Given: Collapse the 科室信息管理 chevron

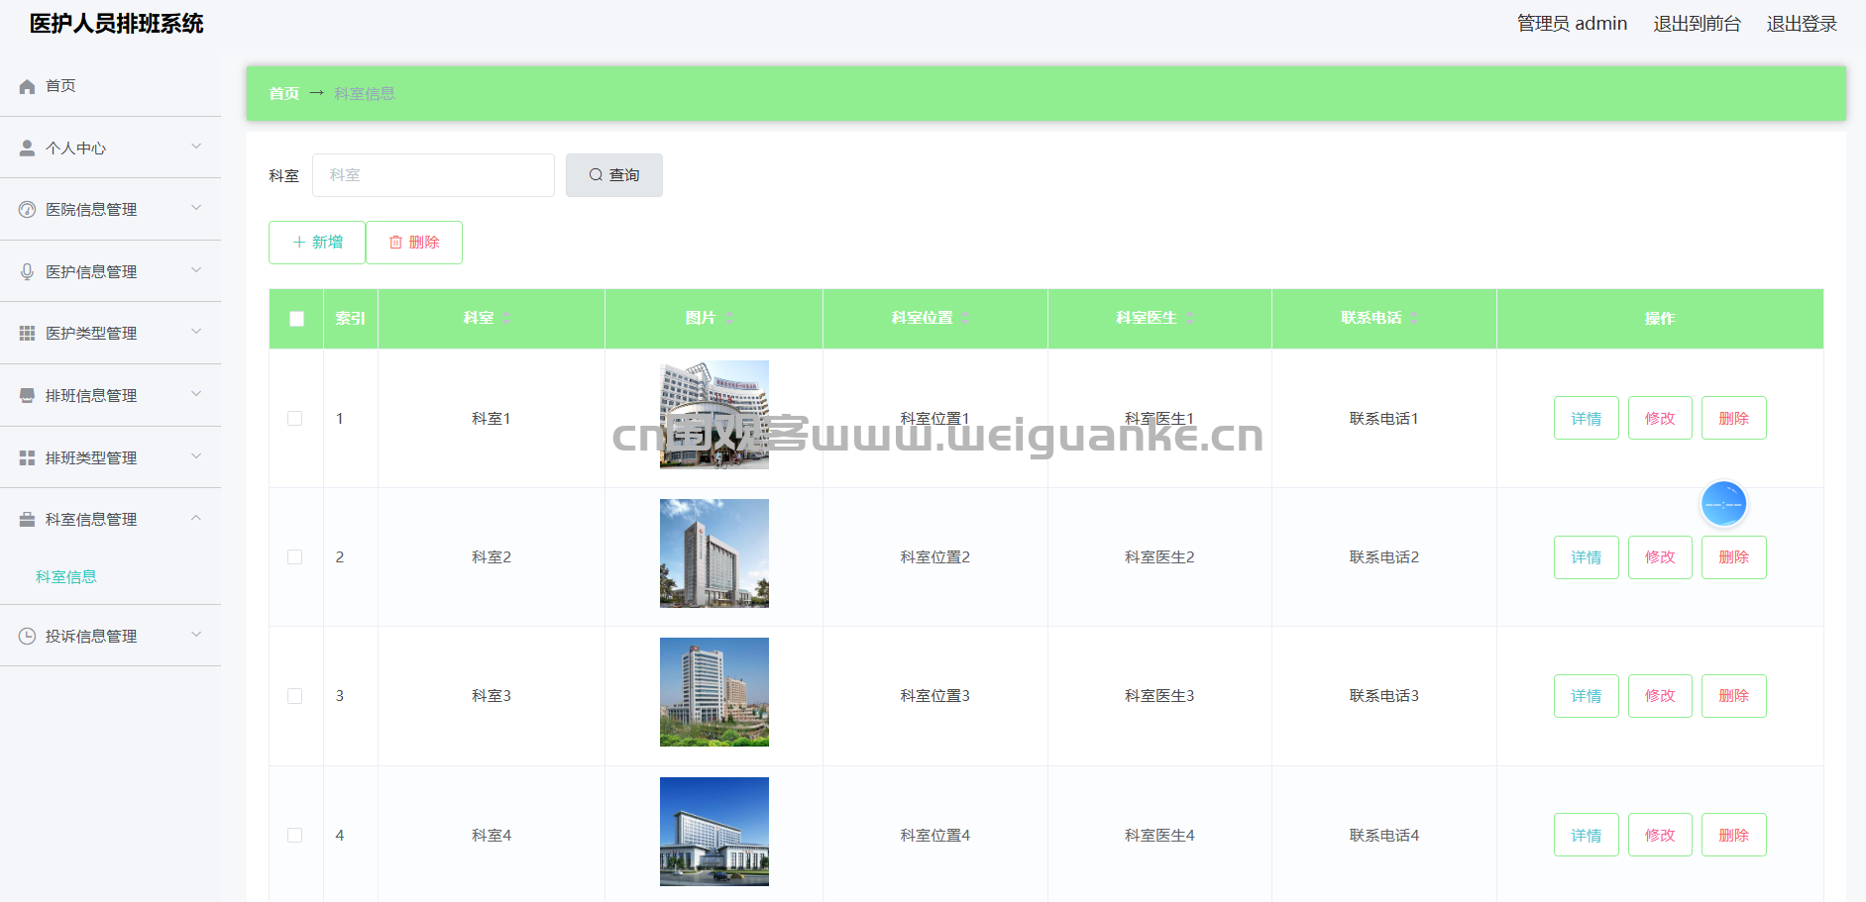Looking at the screenshot, I should [x=196, y=518].
